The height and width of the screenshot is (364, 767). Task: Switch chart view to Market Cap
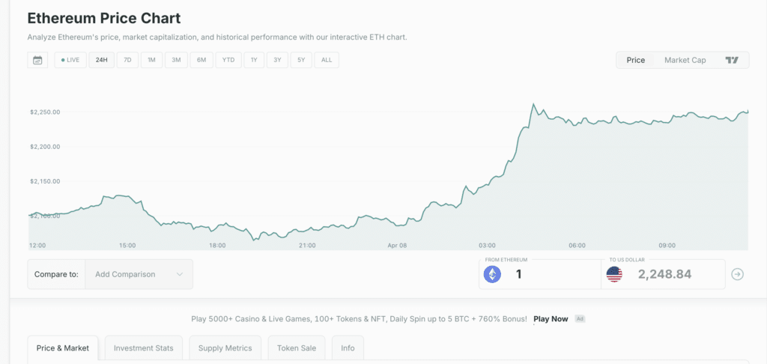click(x=685, y=60)
